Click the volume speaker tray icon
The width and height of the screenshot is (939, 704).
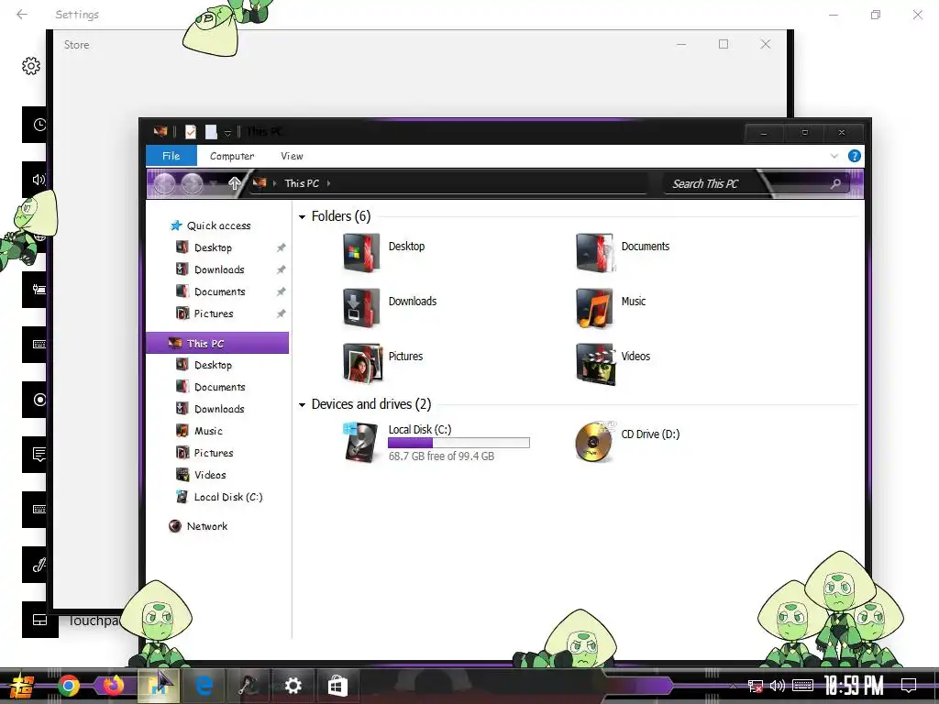(x=778, y=686)
